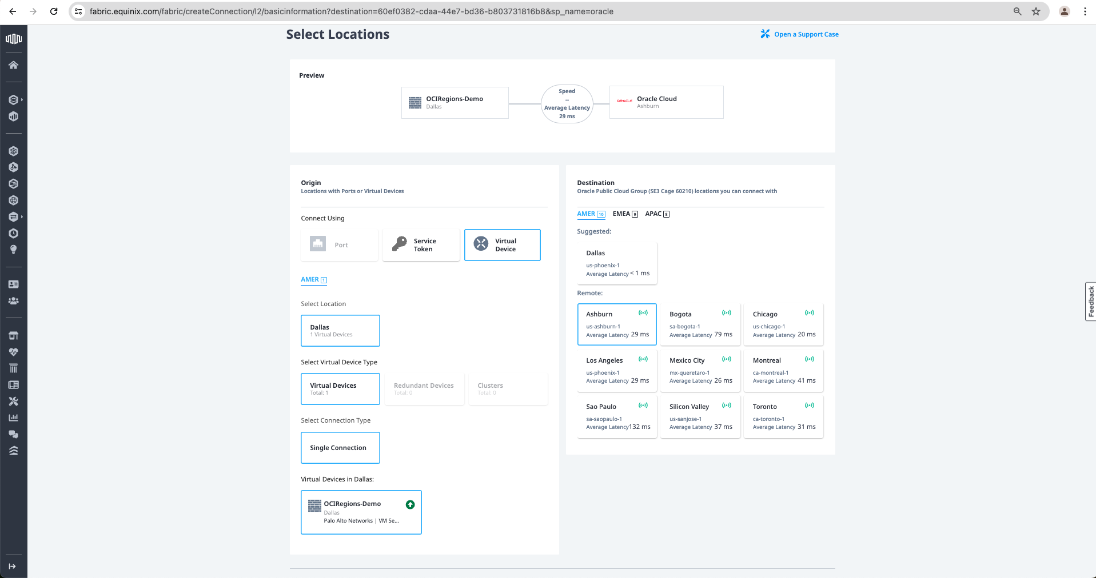Image resolution: width=1096 pixels, height=578 pixels.
Task: Choose Chicago as remote destination
Action: click(x=783, y=324)
